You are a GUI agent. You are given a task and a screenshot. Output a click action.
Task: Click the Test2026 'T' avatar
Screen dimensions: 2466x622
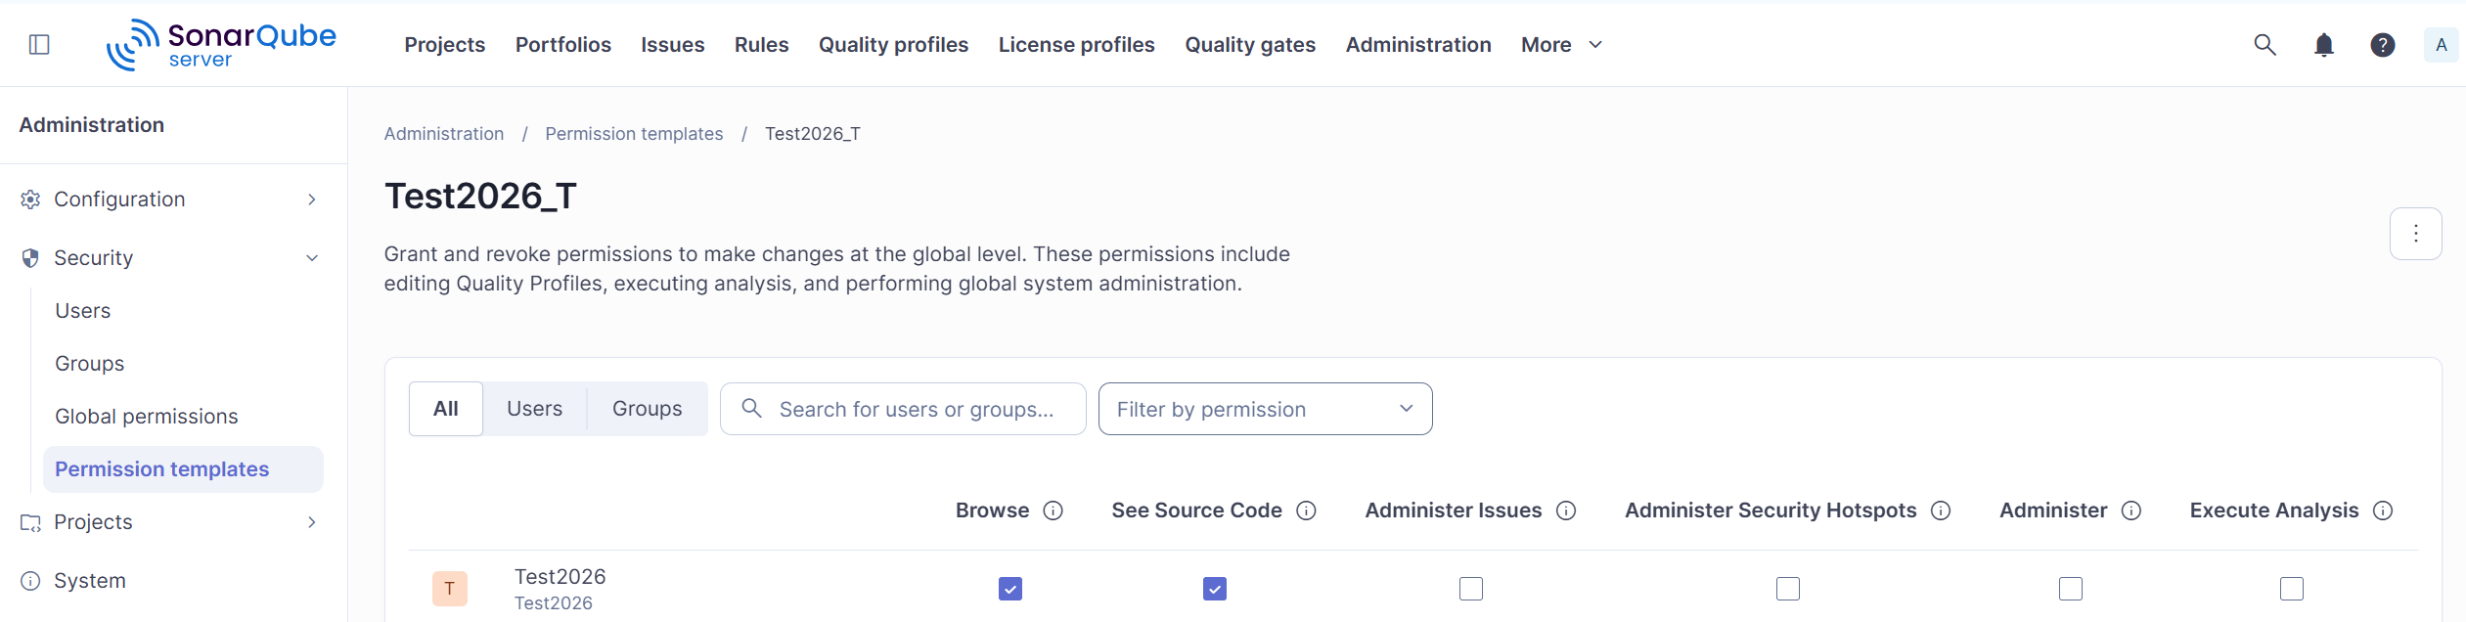coord(450,589)
